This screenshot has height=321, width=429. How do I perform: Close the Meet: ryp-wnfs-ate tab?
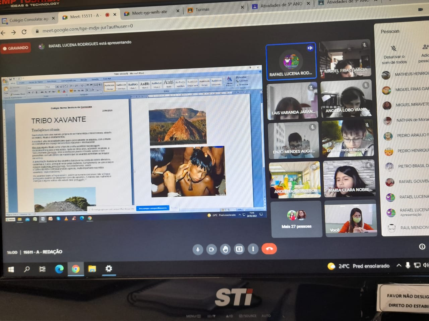(178, 11)
